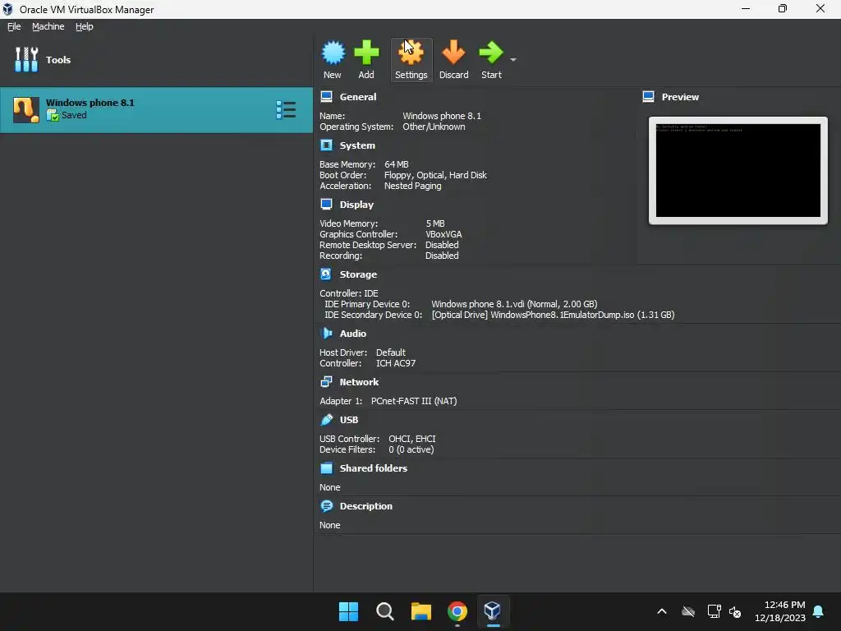Click the Shared folders section icon

pos(326,467)
